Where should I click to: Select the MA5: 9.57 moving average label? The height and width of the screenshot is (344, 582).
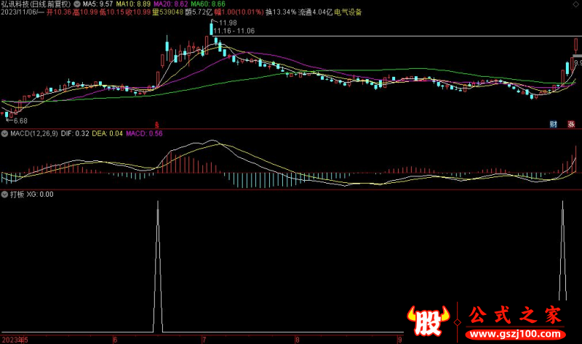[x=97, y=4]
